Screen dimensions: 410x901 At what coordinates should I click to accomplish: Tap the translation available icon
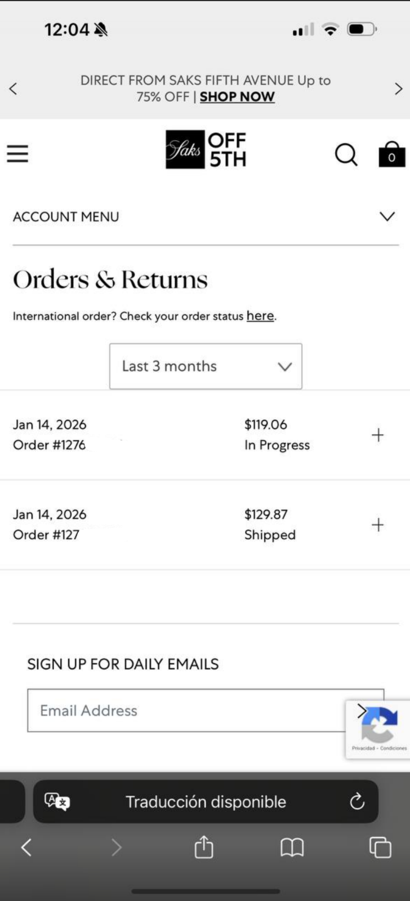(x=57, y=801)
